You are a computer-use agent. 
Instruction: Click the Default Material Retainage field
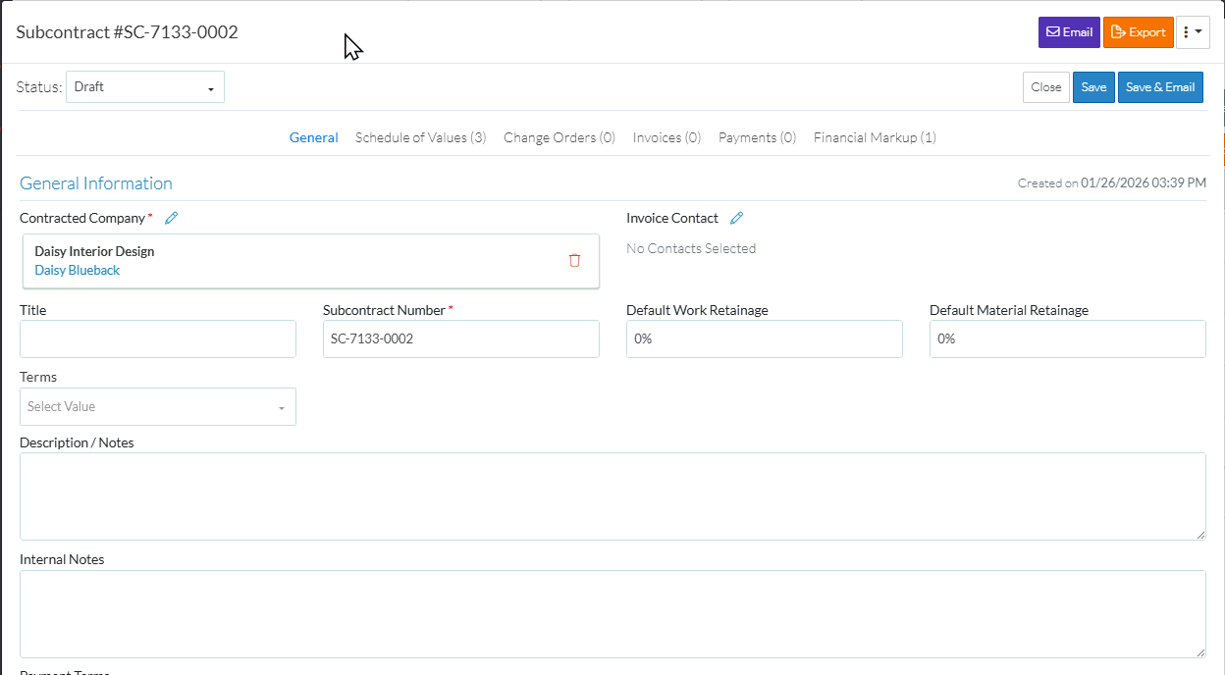[1068, 338]
